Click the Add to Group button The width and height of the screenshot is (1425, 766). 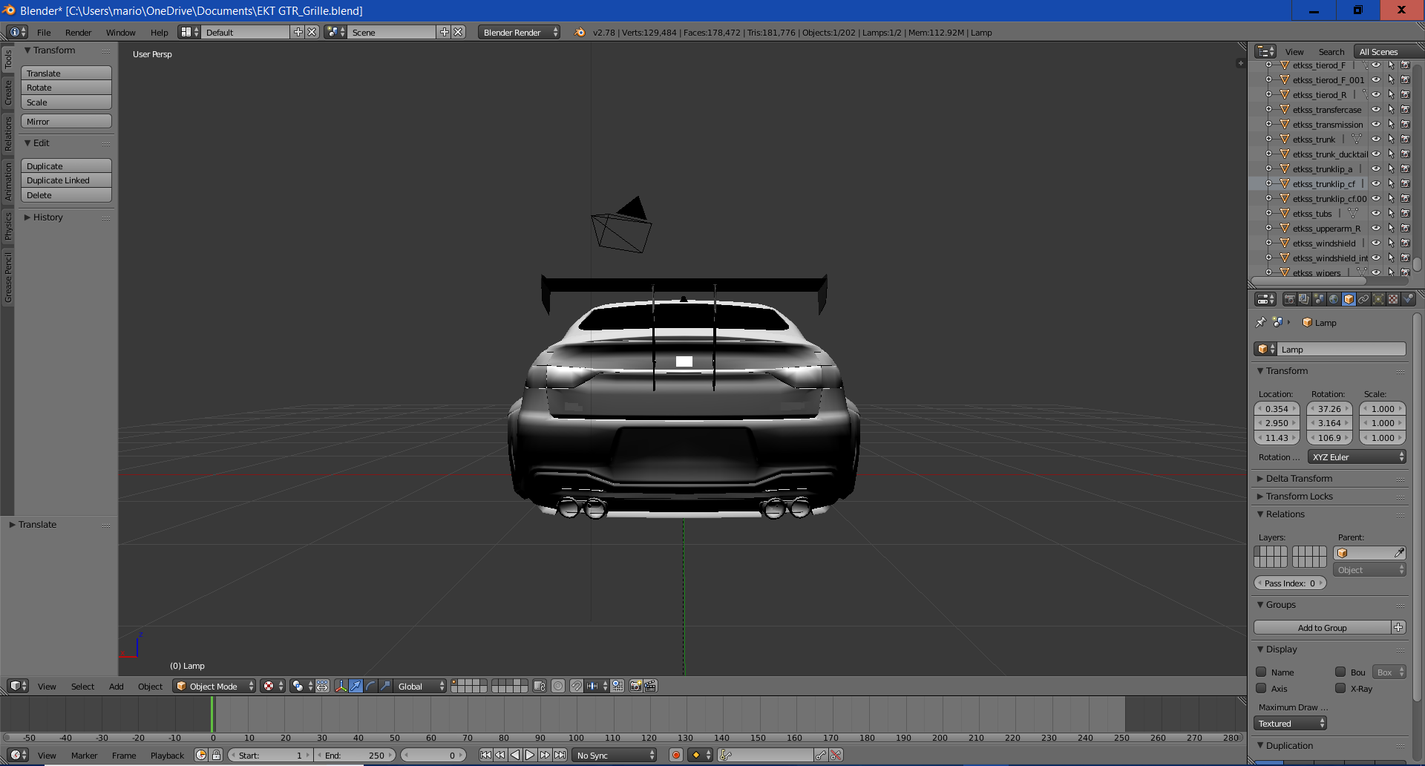(1322, 627)
